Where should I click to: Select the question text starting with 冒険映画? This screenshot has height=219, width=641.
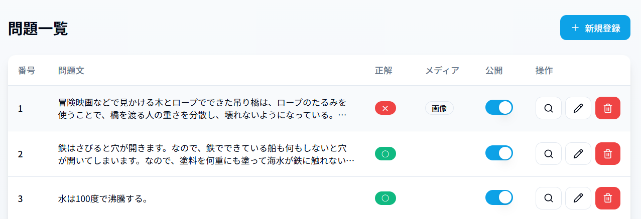[202, 109]
